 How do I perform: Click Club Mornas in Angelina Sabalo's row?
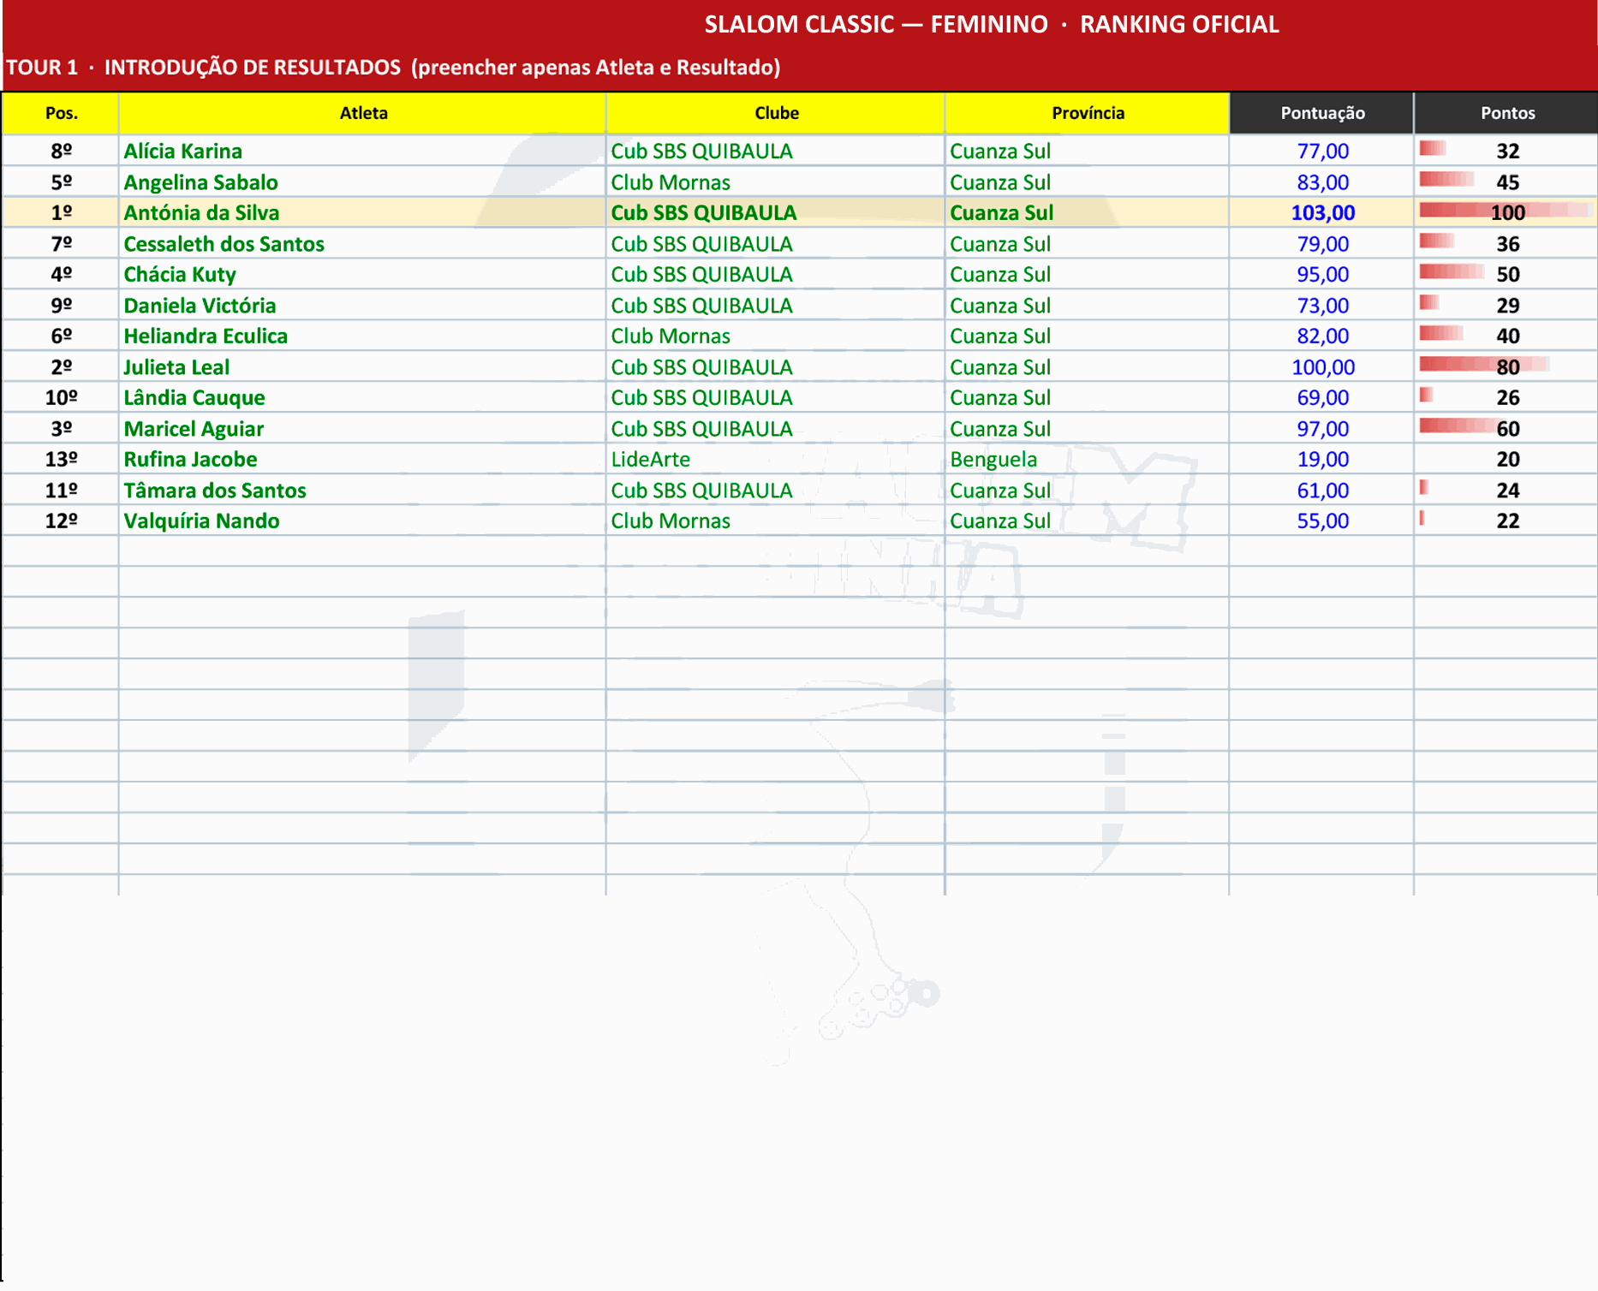(776, 181)
